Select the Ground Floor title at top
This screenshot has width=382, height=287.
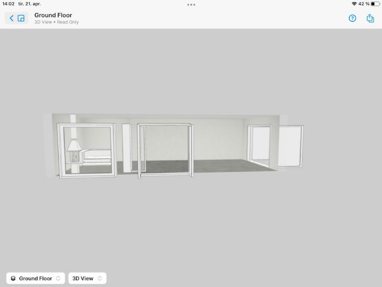pyautogui.click(x=53, y=15)
